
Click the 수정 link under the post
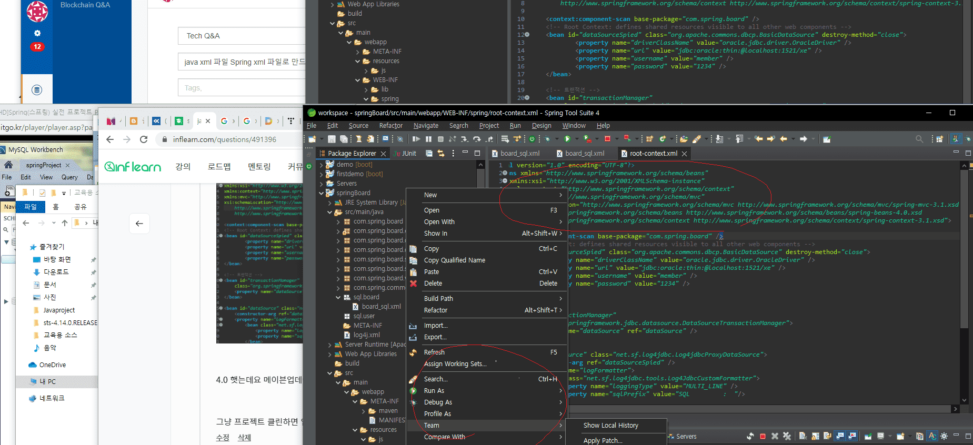click(x=223, y=438)
